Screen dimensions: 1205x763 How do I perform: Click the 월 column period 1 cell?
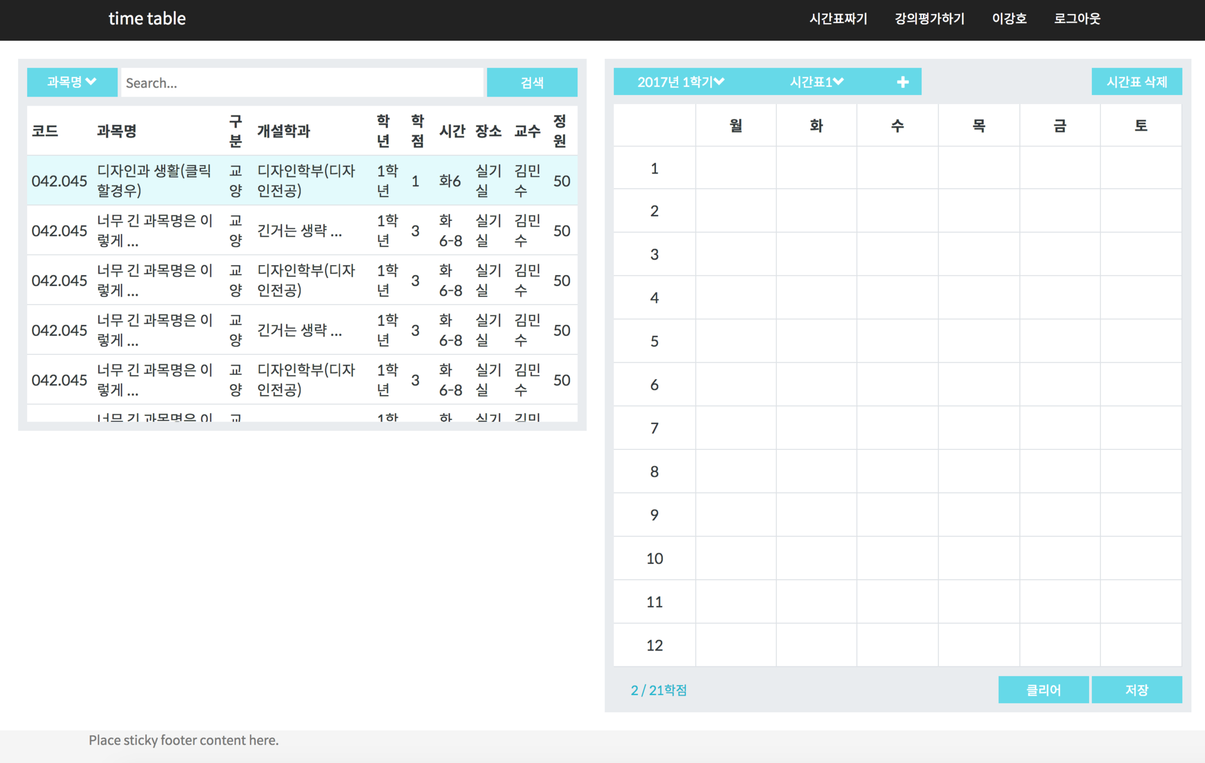[x=735, y=168]
